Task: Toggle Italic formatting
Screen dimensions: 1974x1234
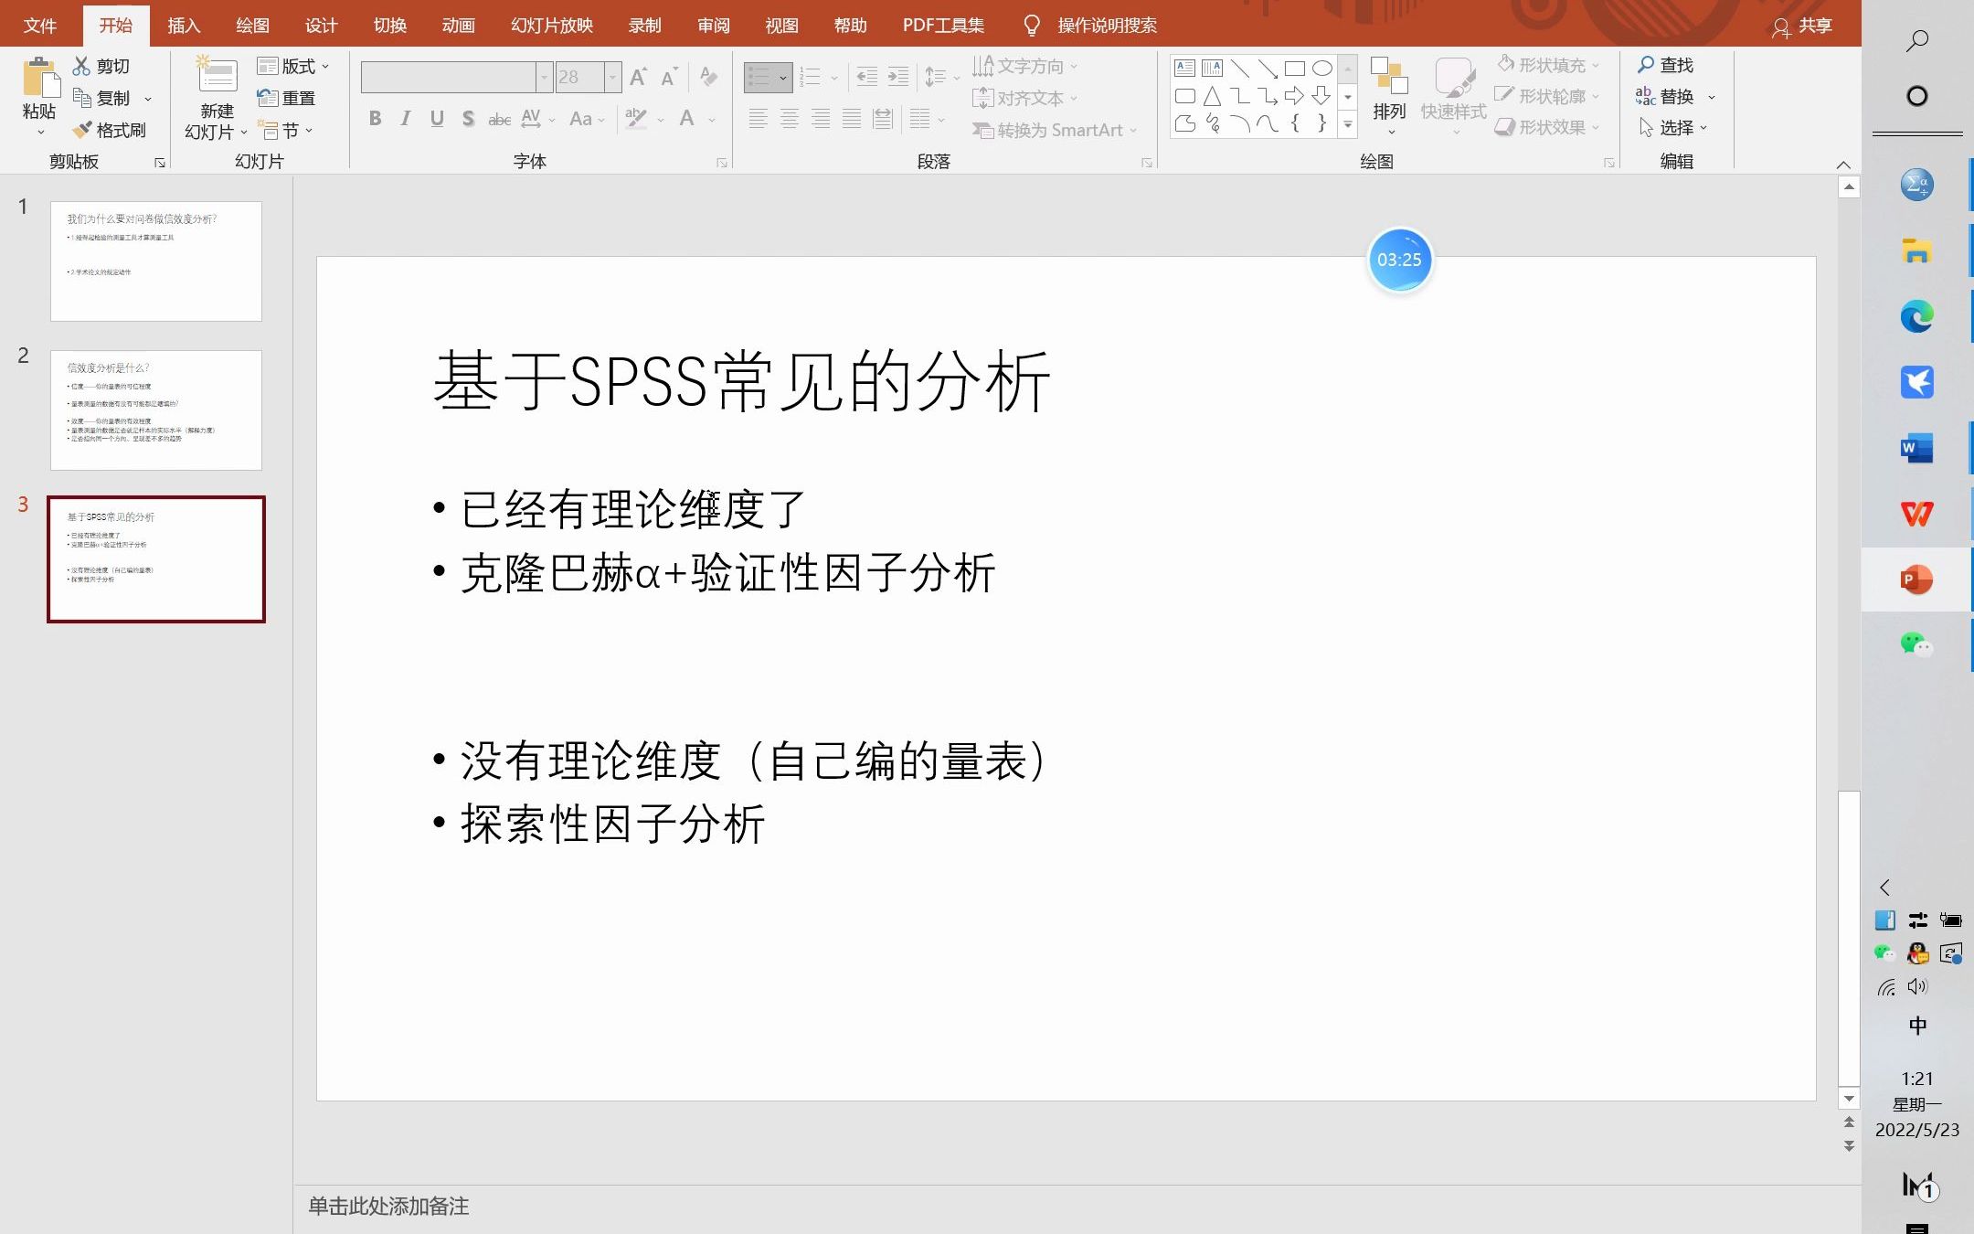Action: coord(406,119)
